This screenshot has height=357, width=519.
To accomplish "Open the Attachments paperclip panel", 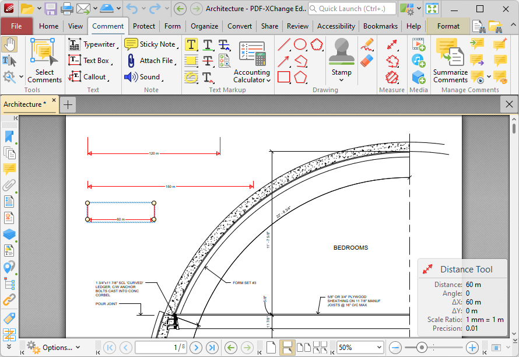I will click(x=9, y=185).
